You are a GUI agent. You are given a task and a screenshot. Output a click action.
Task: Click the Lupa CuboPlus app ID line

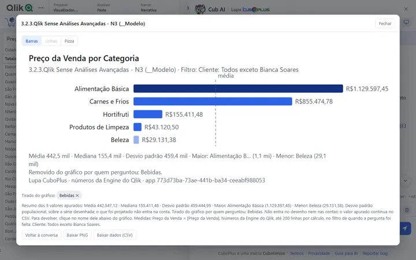147,180
